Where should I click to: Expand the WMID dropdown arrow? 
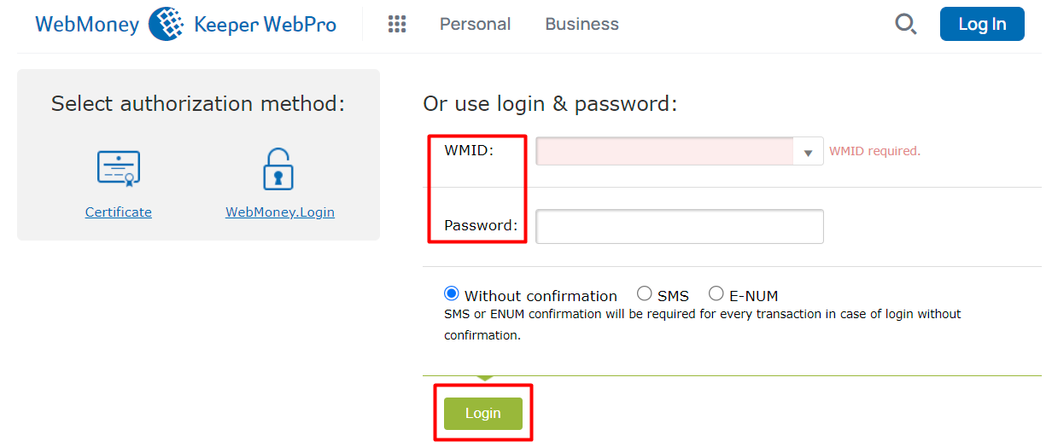808,153
